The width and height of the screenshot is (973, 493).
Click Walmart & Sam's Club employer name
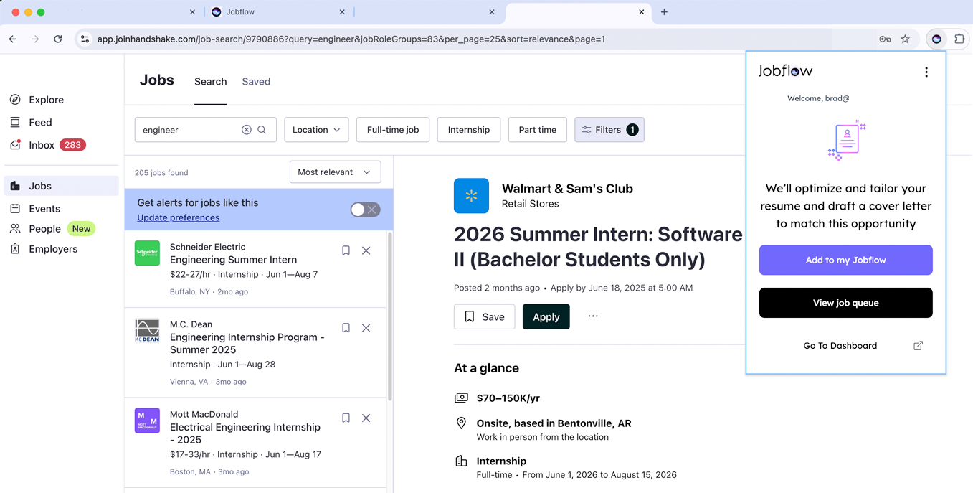click(567, 189)
